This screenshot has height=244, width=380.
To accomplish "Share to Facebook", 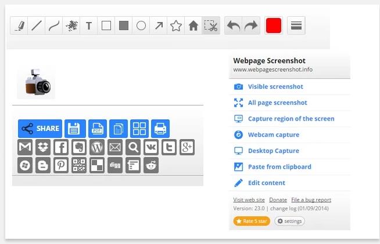I will 61,147.
